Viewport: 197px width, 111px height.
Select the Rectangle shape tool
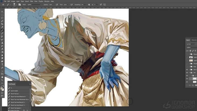click(x=2, y=74)
